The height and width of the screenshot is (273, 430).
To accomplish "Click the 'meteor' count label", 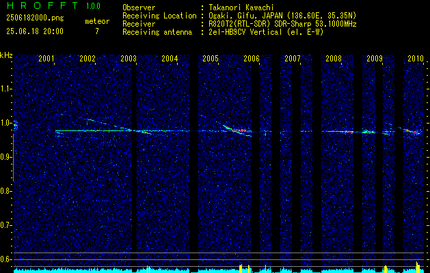I will click(97, 21).
